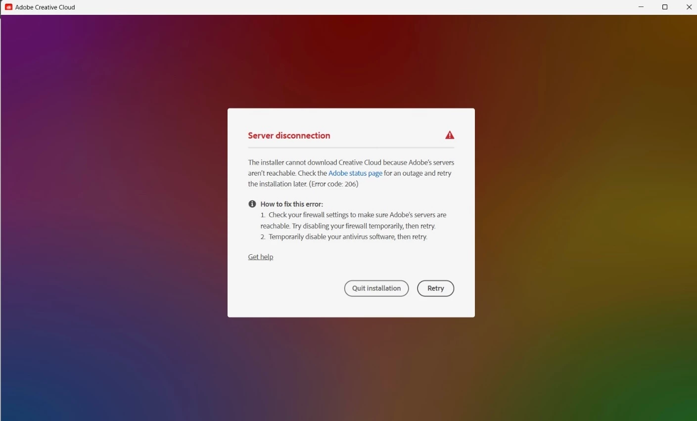Click the info icon beside How to fix

[x=252, y=204]
